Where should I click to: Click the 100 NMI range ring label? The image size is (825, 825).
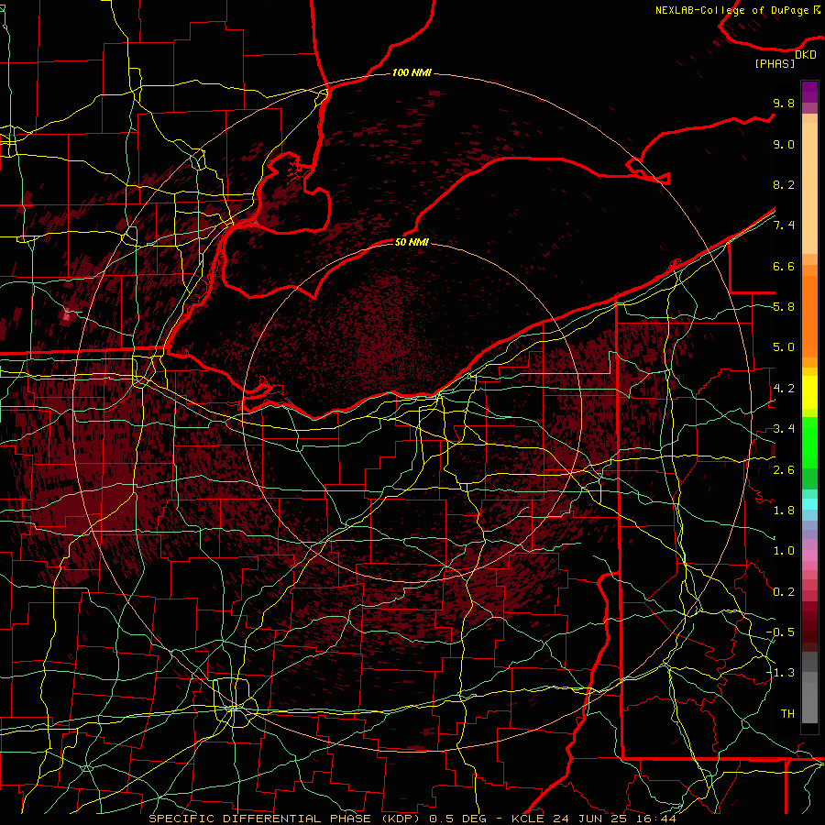click(x=412, y=72)
